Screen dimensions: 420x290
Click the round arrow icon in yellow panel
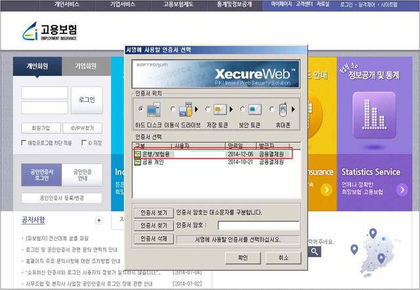point(326,190)
